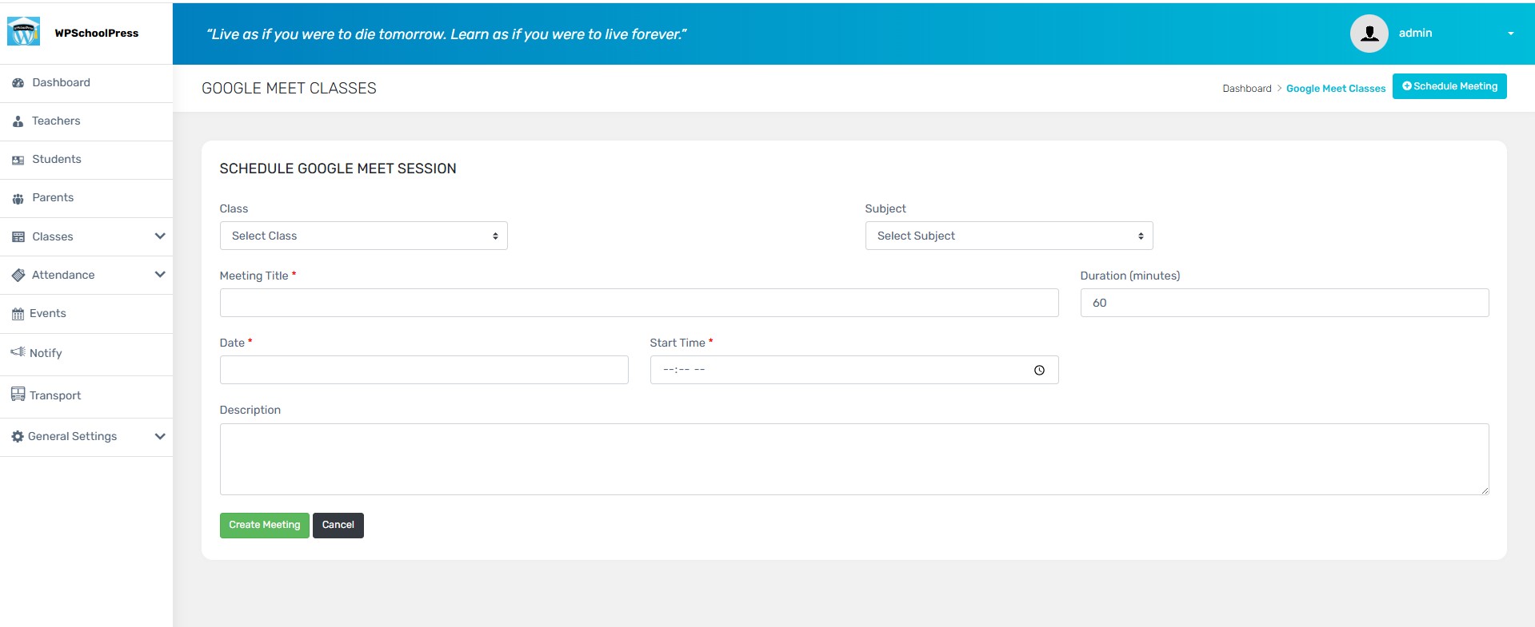Open the admin account dropdown arrow
The width and height of the screenshot is (1535, 627).
click(x=1510, y=34)
